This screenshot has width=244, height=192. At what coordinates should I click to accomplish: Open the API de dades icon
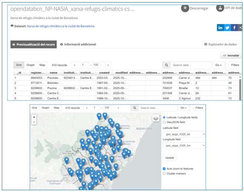click(220, 8)
